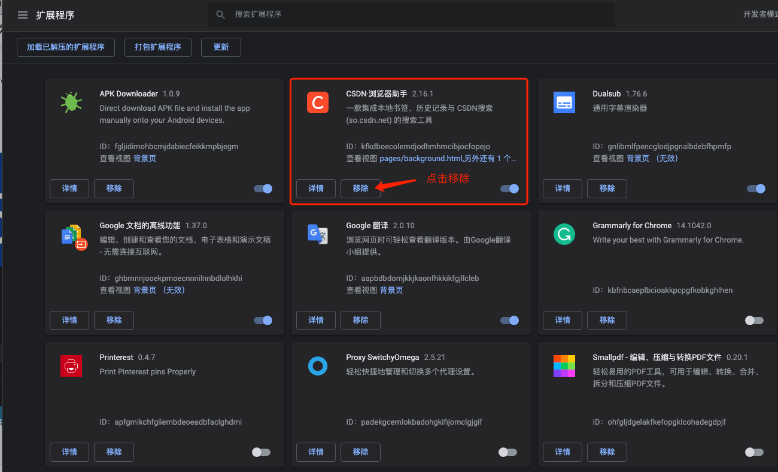This screenshot has width=778, height=472.
Task: Remove the Smallpdf extension
Action: click(607, 452)
